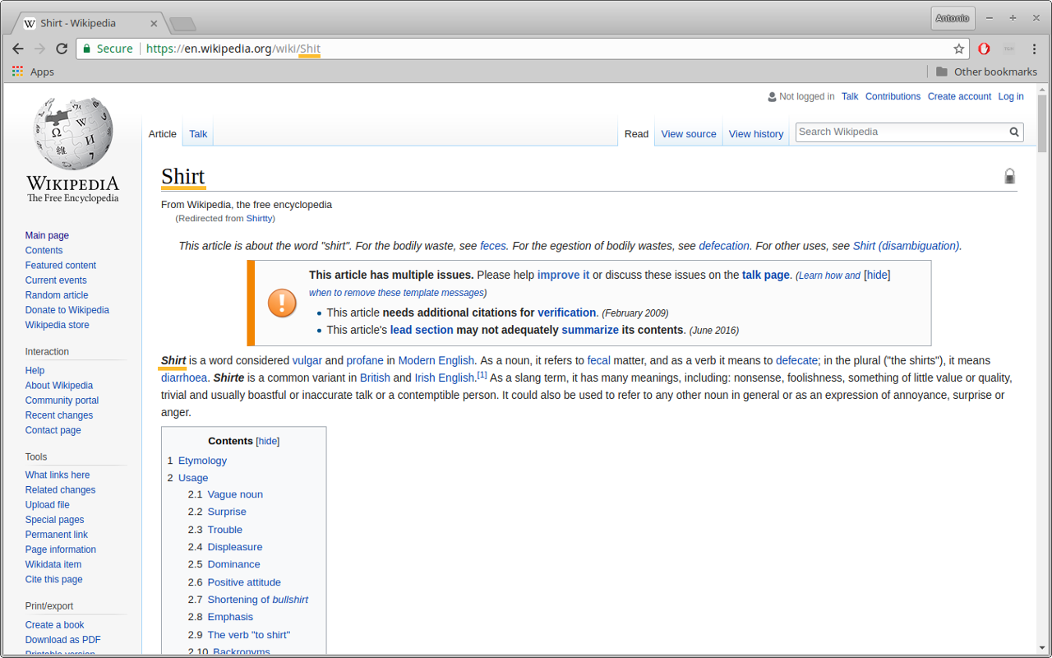
Task: Open the feces hatnote link
Action: coord(493,246)
